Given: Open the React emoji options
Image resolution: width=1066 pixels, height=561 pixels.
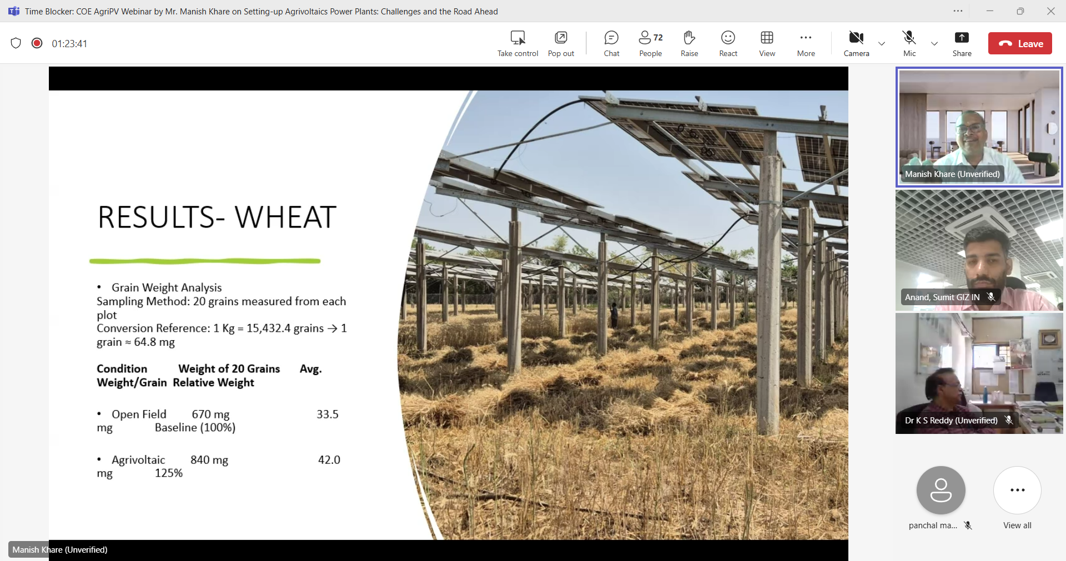Looking at the screenshot, I should click(x=728, y=43).
